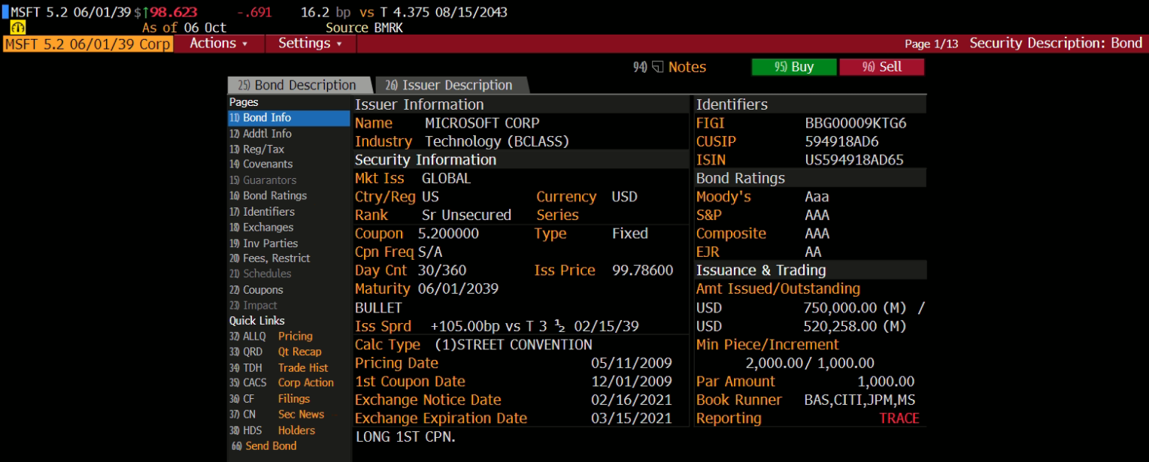Click the amount issued 750,000.00 (M)
Viewport: 1149px width, 462px height.
855,308
